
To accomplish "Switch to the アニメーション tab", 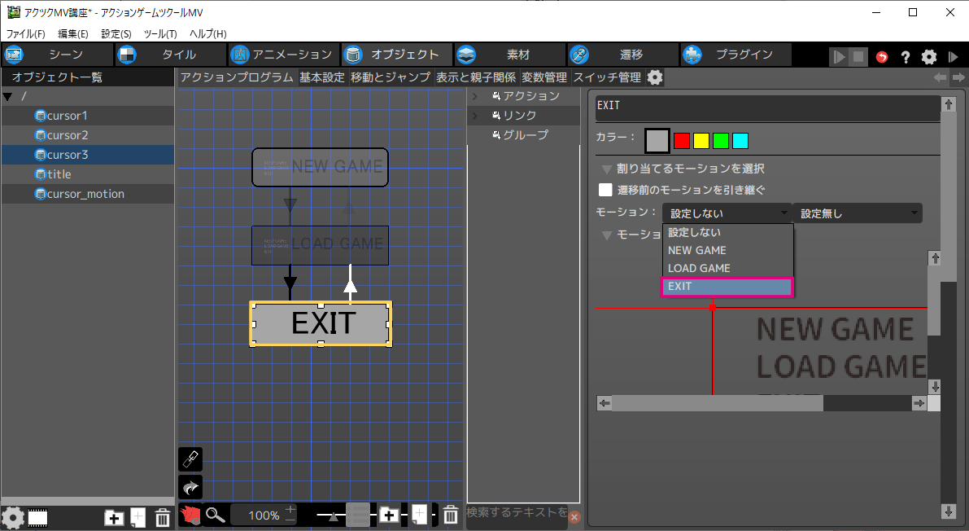I will click(282, 55).
